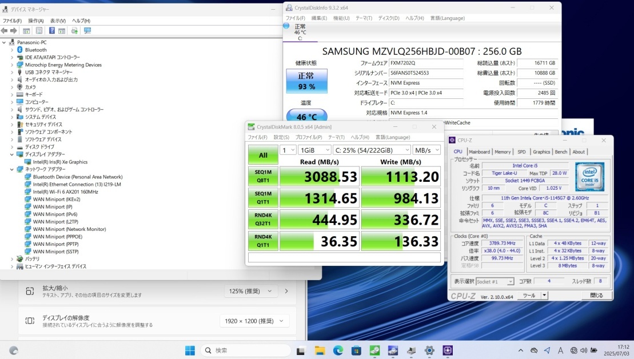
Task: Click the Update driver icon in Device Manager toolbar
Action: tap(74, 31)
